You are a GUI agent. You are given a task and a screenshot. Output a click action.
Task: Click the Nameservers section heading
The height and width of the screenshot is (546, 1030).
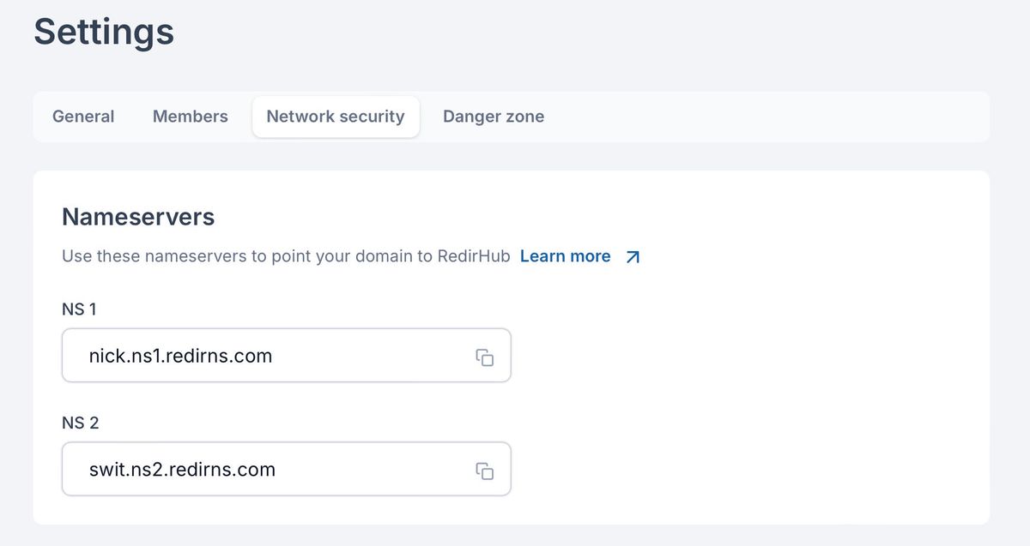pyautogui.click(x=138, y=217)
